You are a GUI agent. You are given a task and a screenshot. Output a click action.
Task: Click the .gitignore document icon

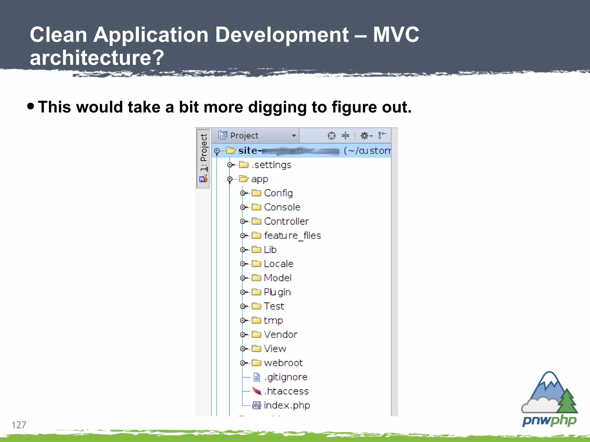pyautogui.click(x=257, y=377)
